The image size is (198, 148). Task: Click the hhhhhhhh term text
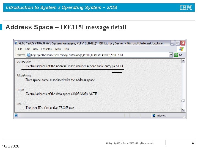pyautogui.click(x=24, y=75)
